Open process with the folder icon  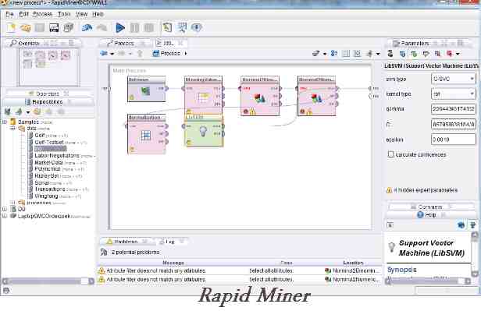tap(26, 28)
